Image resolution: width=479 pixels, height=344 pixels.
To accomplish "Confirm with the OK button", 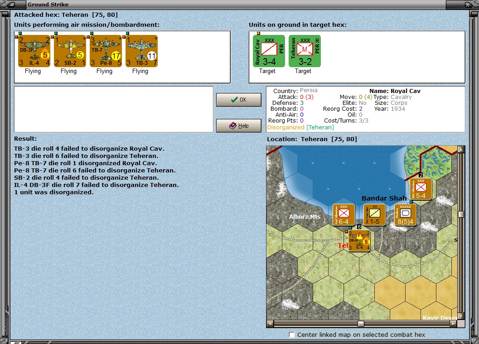I will point(238,100).
